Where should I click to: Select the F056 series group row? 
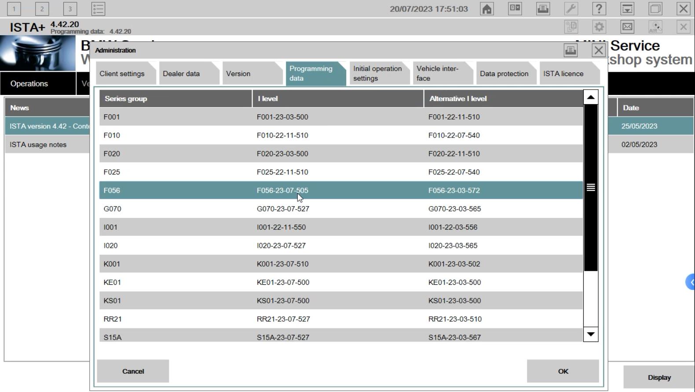(x=341, y=190)
